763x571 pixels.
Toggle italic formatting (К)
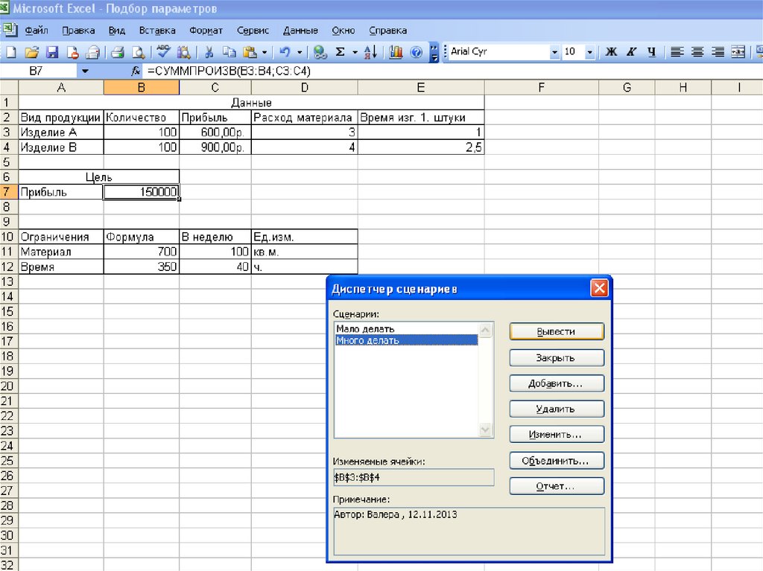pos(631,52)
